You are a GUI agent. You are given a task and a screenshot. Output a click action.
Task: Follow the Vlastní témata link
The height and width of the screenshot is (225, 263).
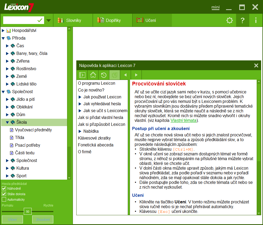point(183,121)
